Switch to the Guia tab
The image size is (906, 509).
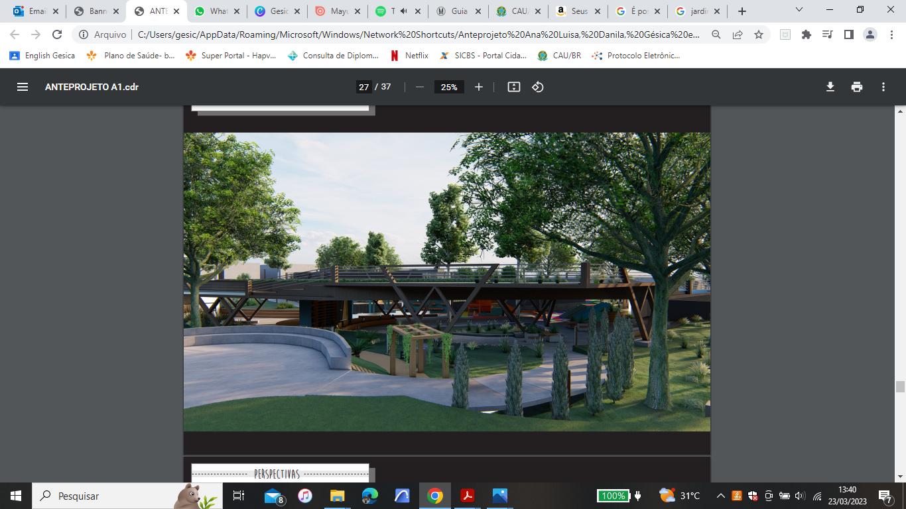coord(458,11)
